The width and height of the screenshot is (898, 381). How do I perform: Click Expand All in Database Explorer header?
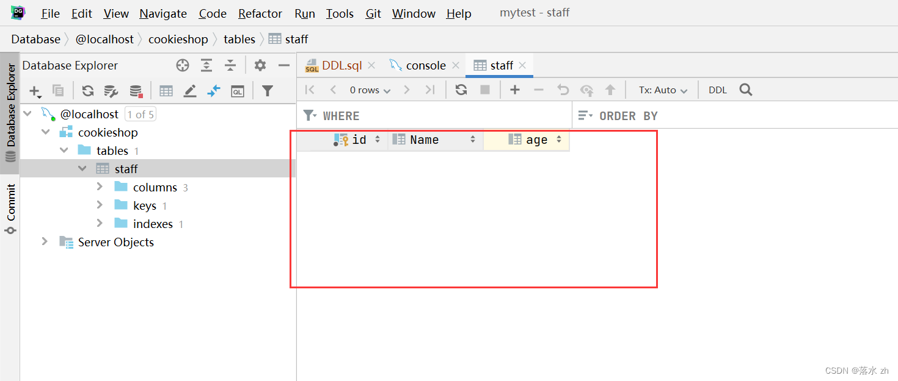tap(206, 65)
